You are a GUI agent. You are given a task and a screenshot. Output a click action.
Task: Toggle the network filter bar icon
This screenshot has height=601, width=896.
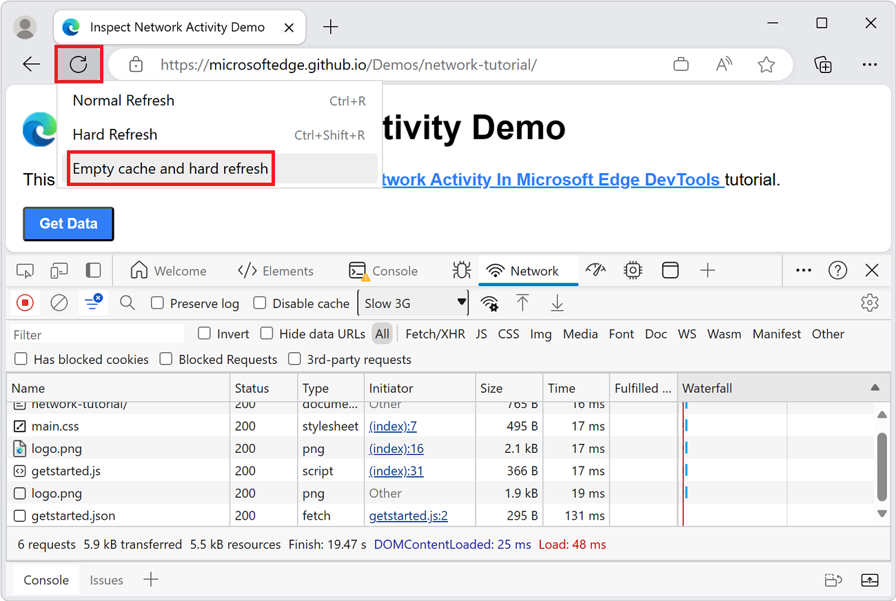(92, 303)
